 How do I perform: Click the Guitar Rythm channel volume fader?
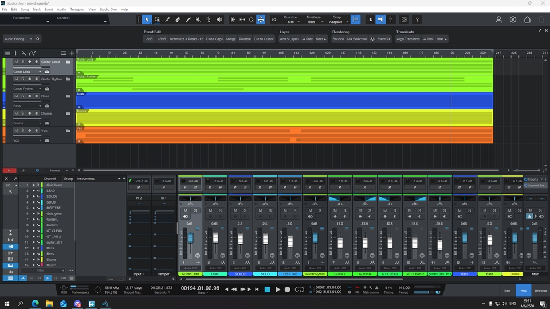(315, 237)
